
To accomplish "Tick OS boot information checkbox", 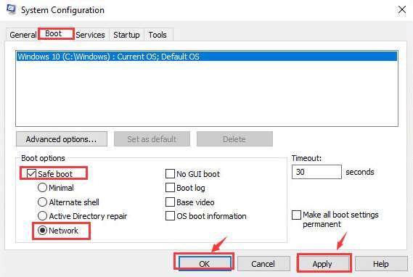I will [x=170, y=216].
